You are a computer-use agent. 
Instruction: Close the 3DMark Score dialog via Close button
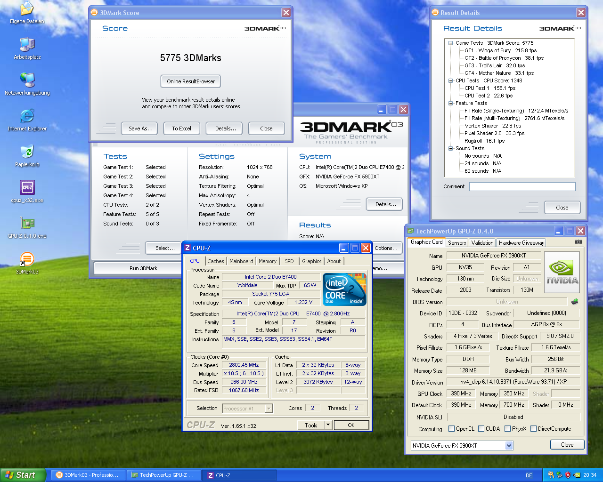point(266,129)
